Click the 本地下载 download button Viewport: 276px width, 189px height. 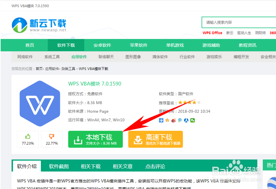pyautogui.click(x=95, y=139)
